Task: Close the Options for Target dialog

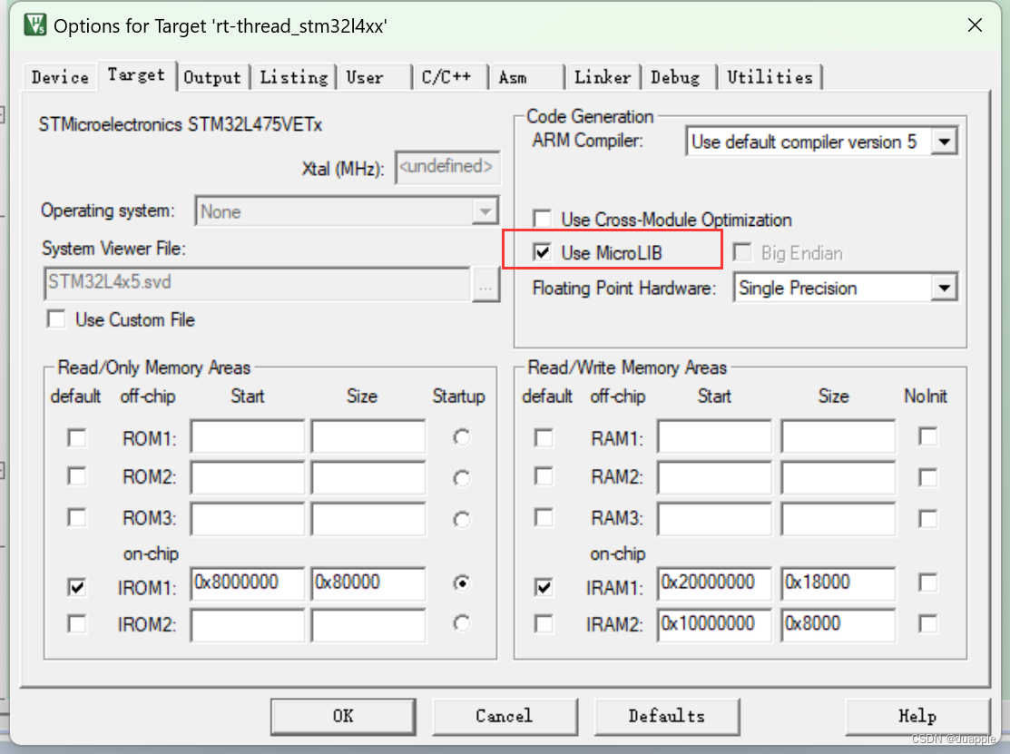Action: pos(975,25)
